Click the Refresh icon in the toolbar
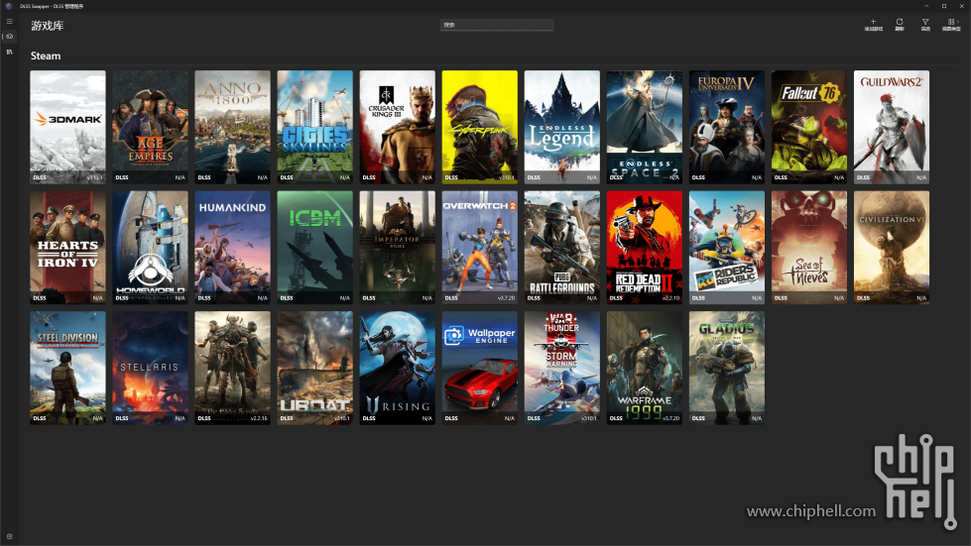 [900, 24]
